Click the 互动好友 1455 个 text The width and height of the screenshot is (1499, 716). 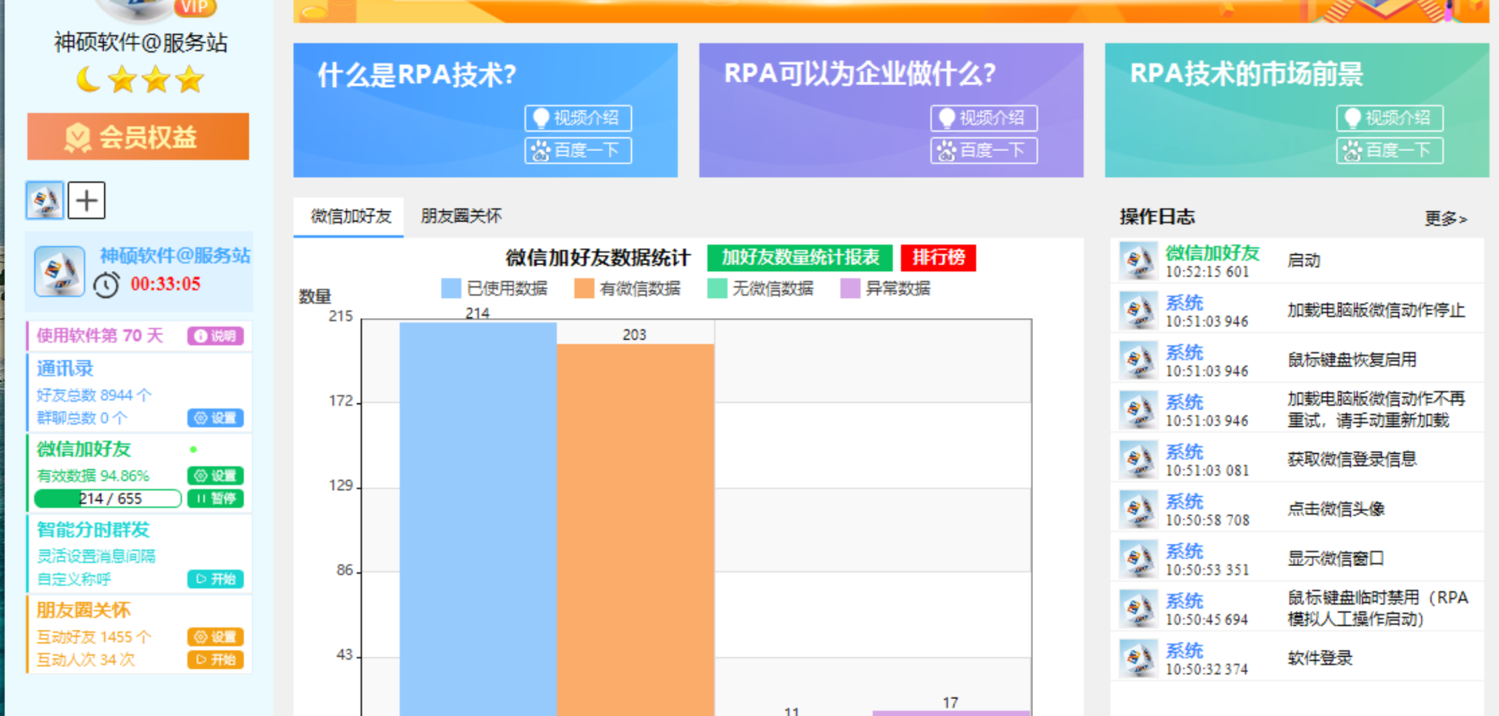[94, 637]
